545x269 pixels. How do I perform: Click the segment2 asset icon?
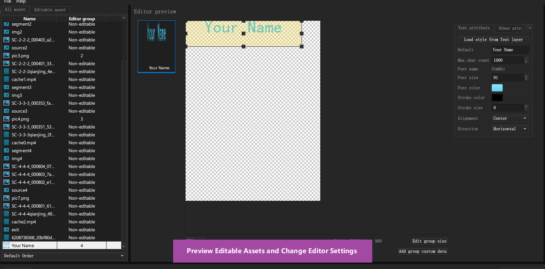(x=6, y=24)
